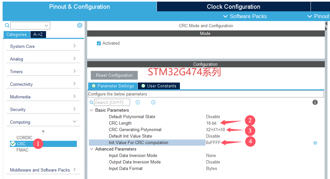
Task: Uncheck the Activated checkbox
Action: (99, 43)
